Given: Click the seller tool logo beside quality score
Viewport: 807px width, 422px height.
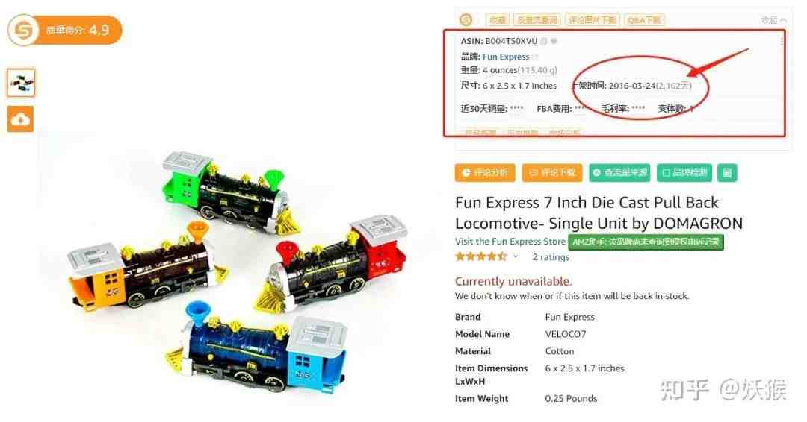Looking at the screenshot, I should pos(23,31).
